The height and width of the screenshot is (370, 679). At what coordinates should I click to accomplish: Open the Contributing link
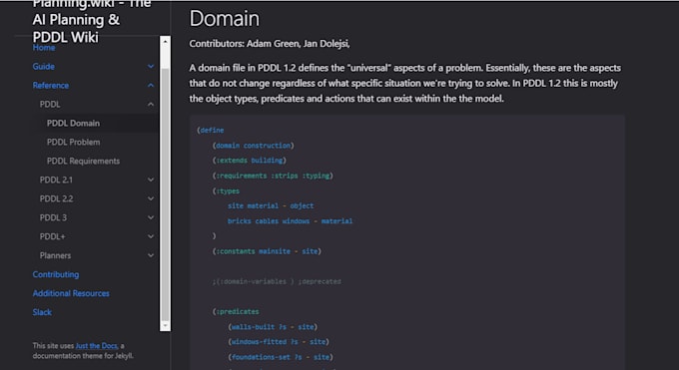56,275
